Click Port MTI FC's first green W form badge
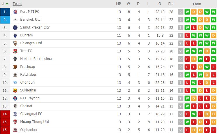The width and height of the screenshot is (219, 134). (x=187, y=12)
